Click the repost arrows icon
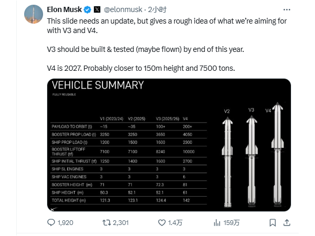 (x=107, y=222)
